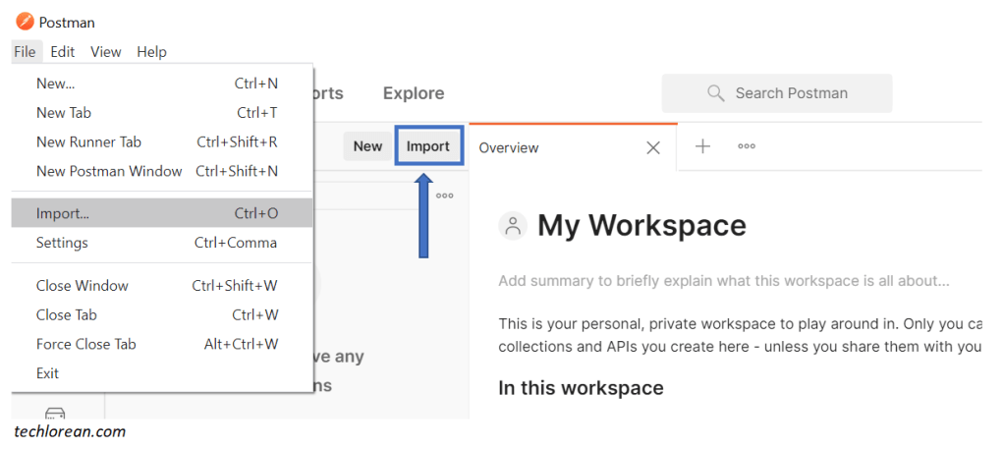
Task: Choose Exit from the File menu
Action: pyautogui.click(x=162, y=372)
